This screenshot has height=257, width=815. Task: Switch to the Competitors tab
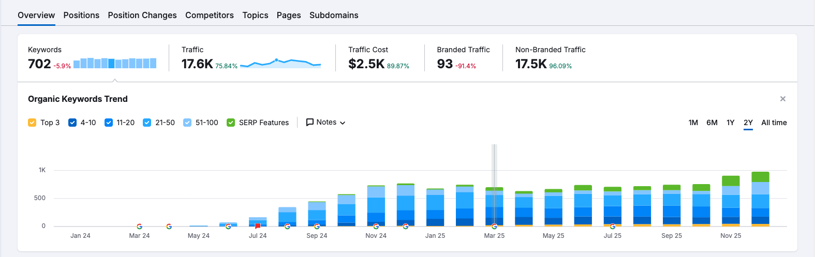[x=210, y=16]
